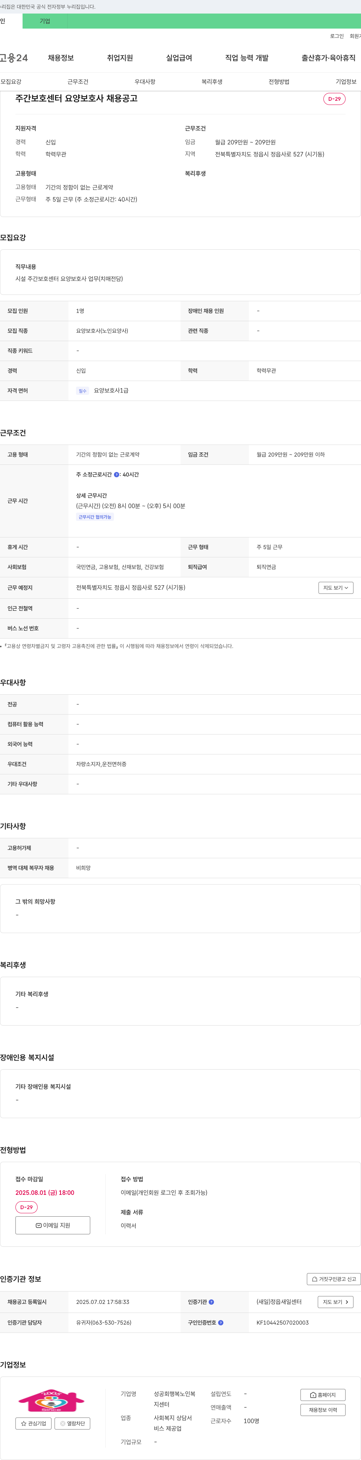Click the D-29 badge under 접수 마감일
This screenshot has height=1460, width=361.
[x=26, y=1207]
